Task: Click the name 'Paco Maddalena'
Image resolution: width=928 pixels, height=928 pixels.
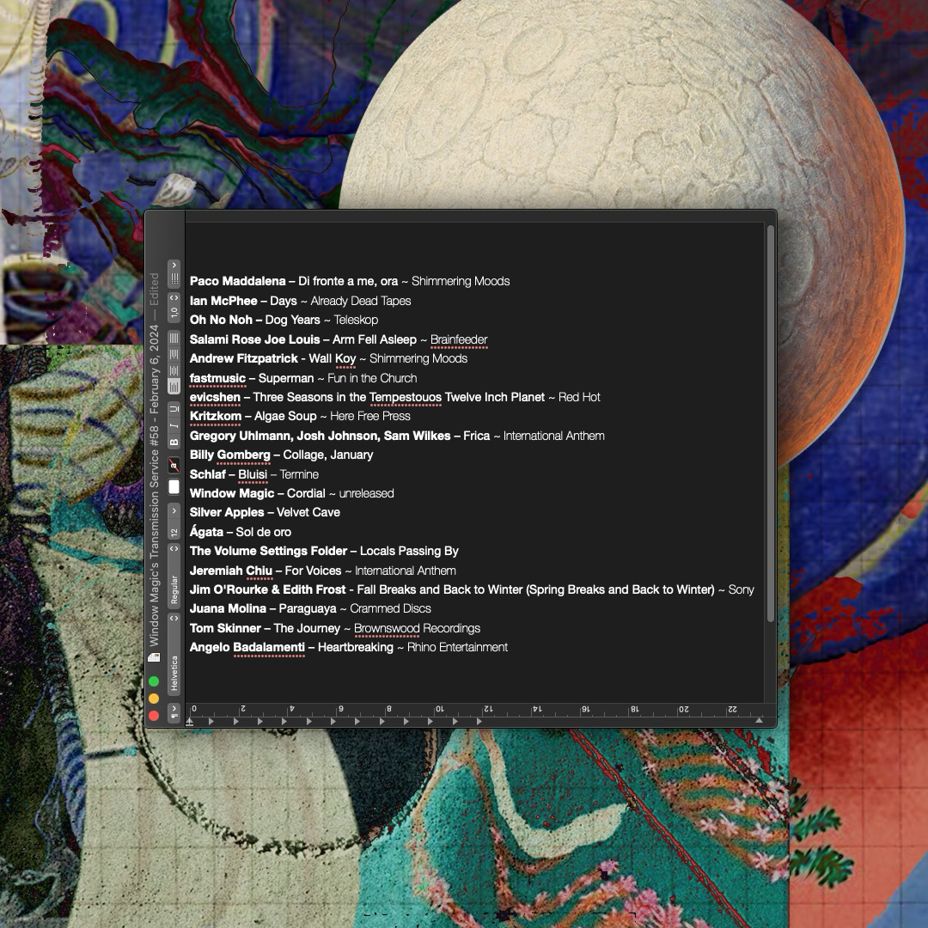Action: click(x=237, y=281)
